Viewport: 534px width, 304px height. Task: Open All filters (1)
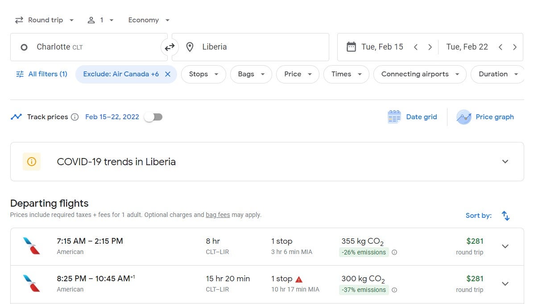pyautogui.click(x=41, y=74)
